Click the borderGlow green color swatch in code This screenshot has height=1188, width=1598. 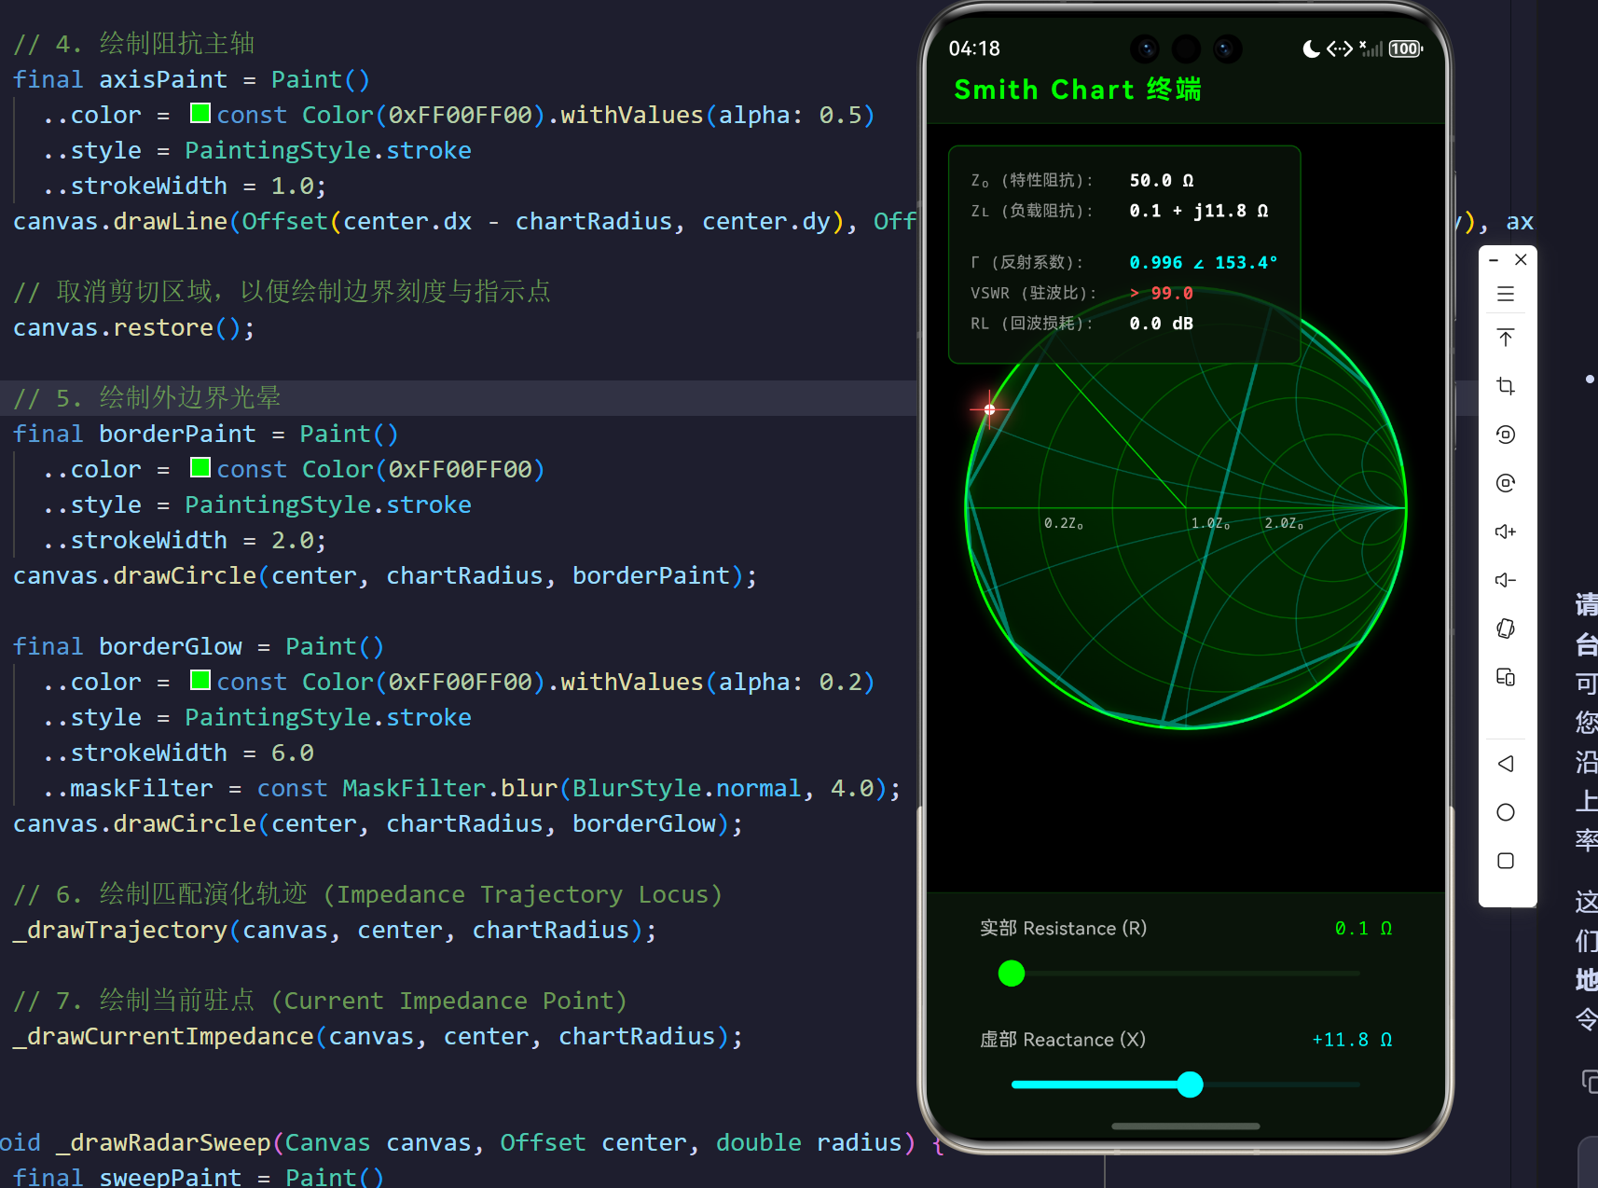tap(200, 680)
